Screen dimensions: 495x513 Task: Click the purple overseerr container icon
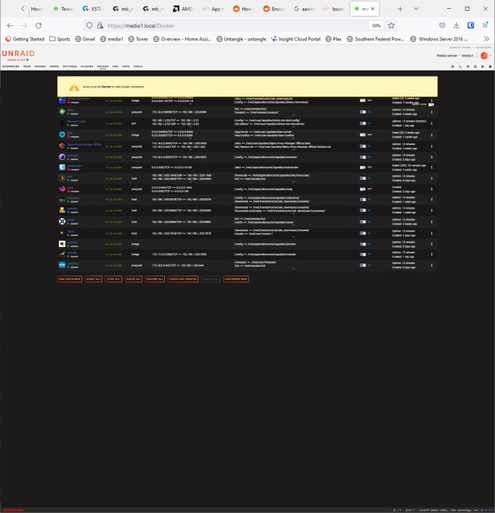tap(62, 157)
